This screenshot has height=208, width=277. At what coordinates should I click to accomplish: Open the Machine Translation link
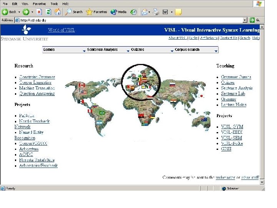(37, 88)
